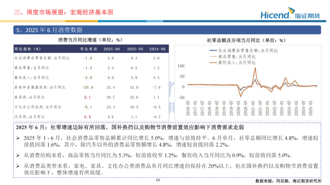Viewport: 330px width, 185px height.
Task: Click the 32.4 value for 家电和音像器材类
Action: pyautogui.click(x=111, y=87)
